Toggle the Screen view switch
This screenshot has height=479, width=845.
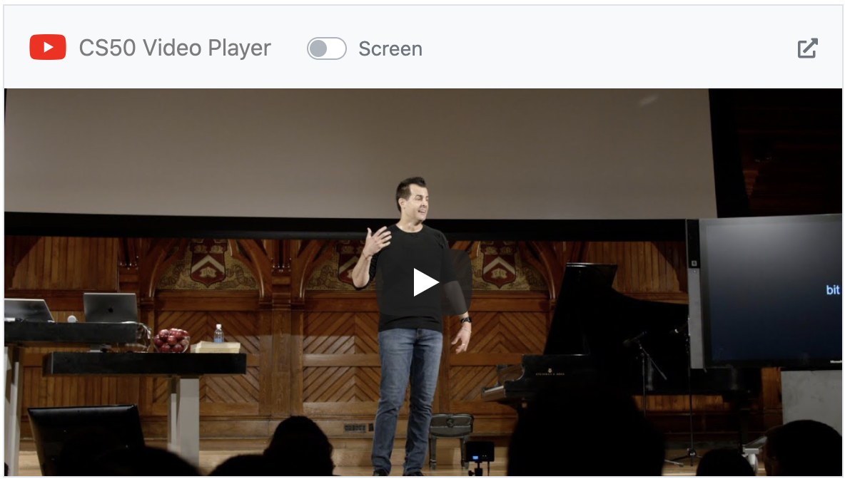327,48
